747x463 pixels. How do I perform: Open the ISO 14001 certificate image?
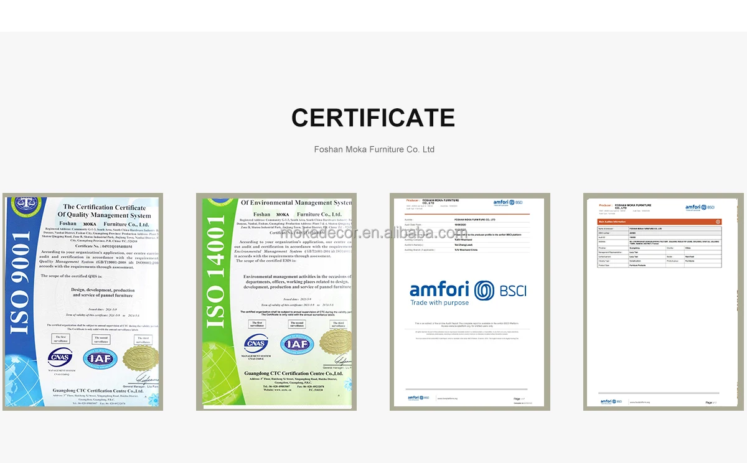276,302
